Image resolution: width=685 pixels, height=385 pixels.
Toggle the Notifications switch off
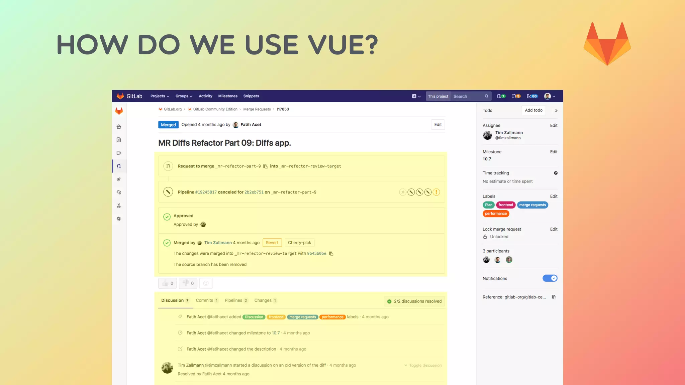coord(550,278)
